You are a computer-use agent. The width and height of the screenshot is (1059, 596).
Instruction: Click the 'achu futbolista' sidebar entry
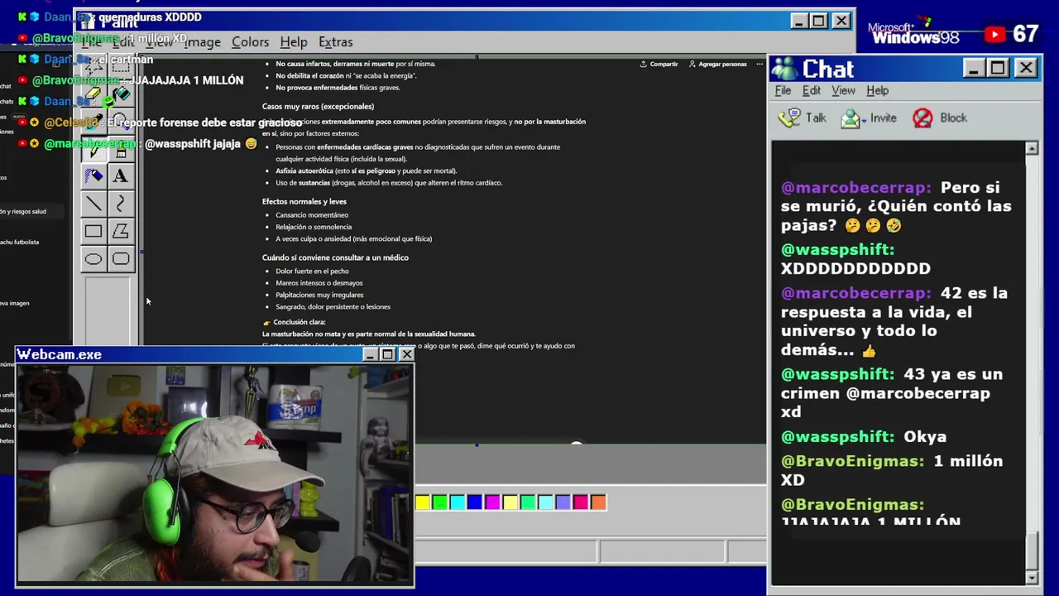point(19,242)
